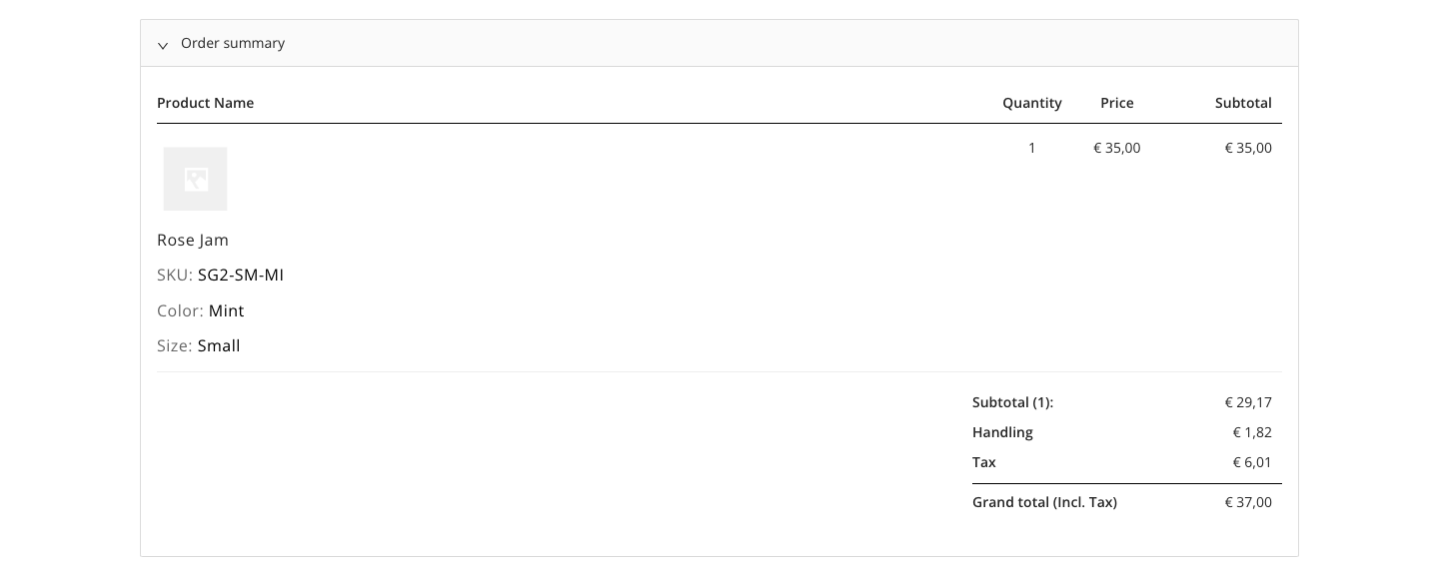Click the Subtotal column header
The width and height of the screenshot is (1439, 576).
point(1243,103)
